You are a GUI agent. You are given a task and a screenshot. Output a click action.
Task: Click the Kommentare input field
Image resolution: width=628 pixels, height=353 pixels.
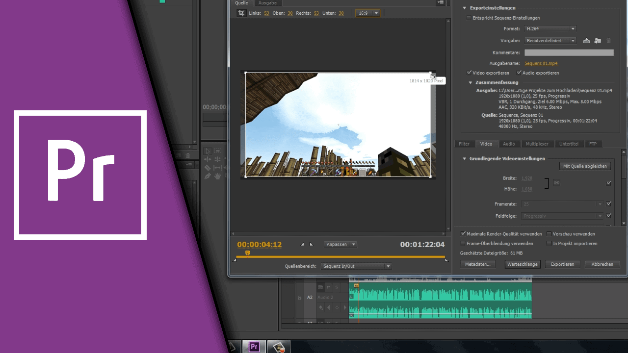click(x=569, y=52)
